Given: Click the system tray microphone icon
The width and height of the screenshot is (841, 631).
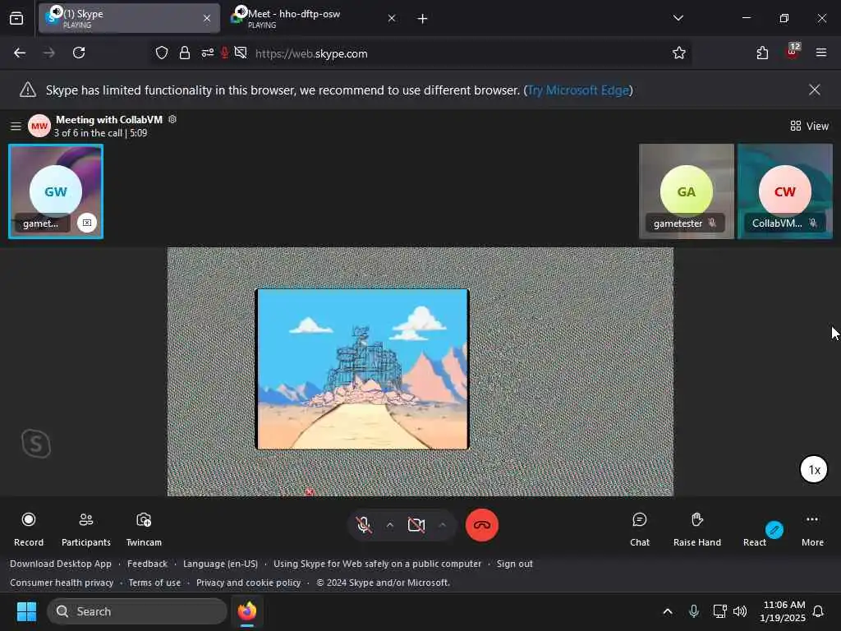Looking at the screenshot, I should [x=693, y=611].
